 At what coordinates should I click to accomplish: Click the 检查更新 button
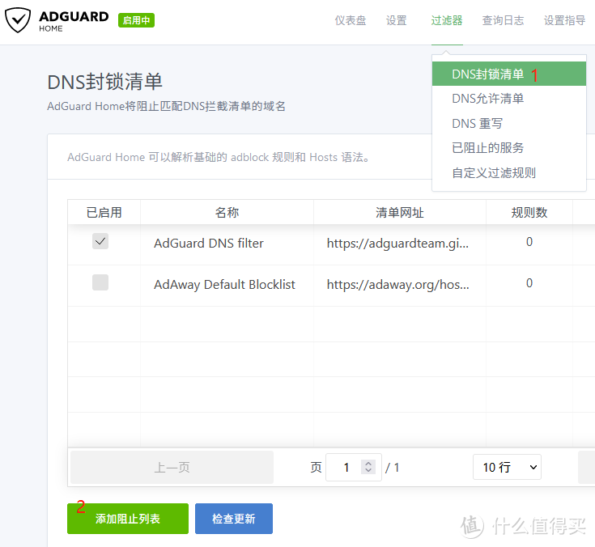[234, 519]
